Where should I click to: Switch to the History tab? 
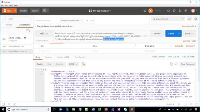pos(8,25)
